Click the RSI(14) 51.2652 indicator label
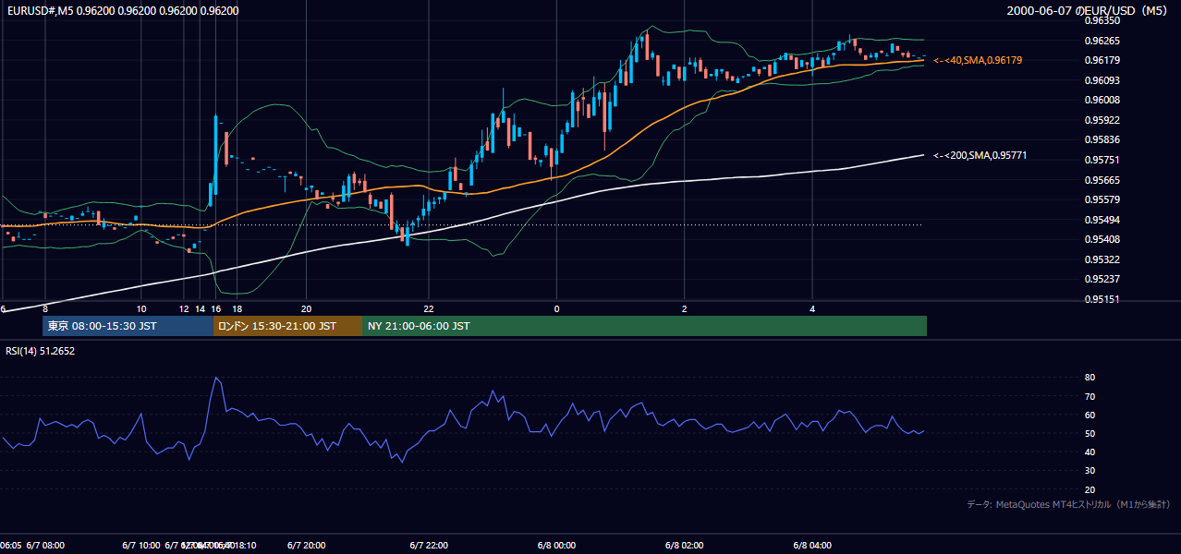The width and height of the screenshot is (1181, 554). click(x=41, y=351)
